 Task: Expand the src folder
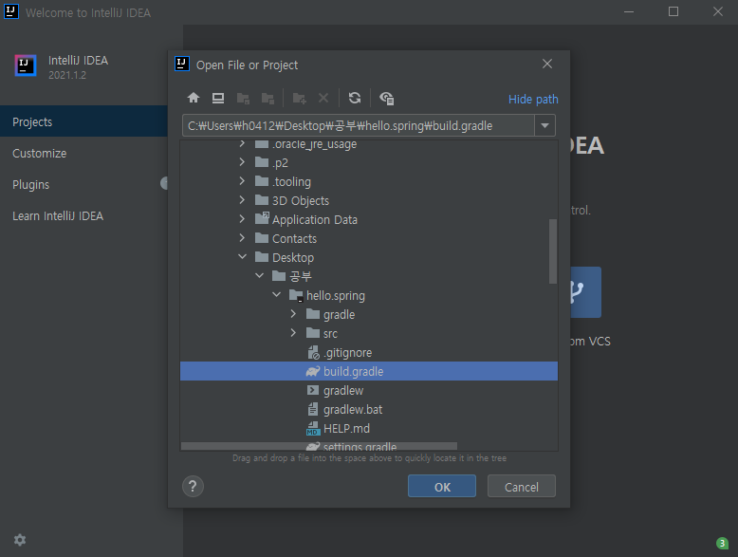tap(294, 333)
